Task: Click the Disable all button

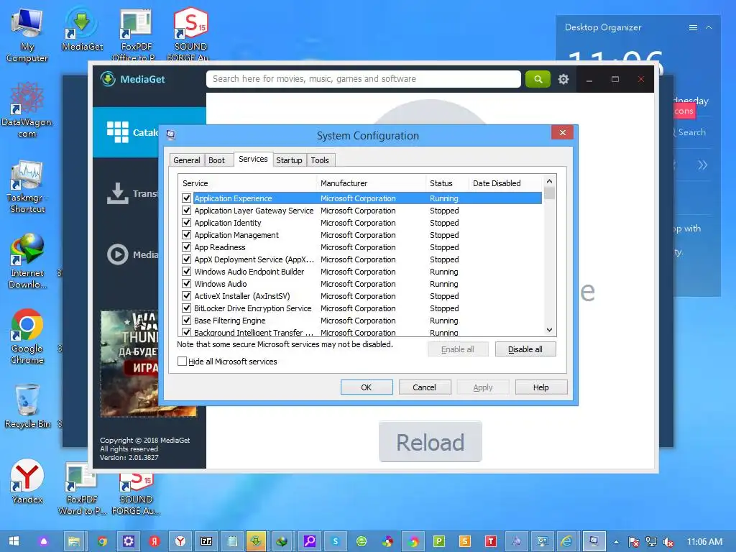Action: 525,349
